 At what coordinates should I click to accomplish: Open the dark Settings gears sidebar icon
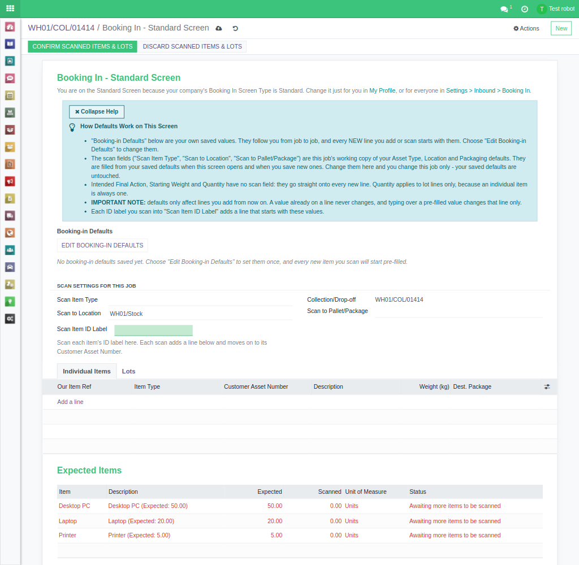click(10, 319)
